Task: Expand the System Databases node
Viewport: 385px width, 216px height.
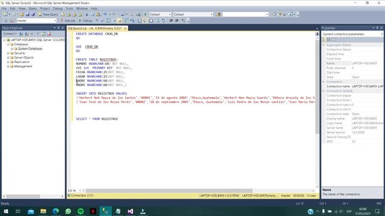Action: (x=12, y=49)
